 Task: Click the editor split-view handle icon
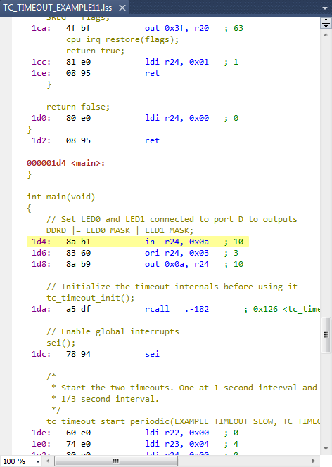326,23
